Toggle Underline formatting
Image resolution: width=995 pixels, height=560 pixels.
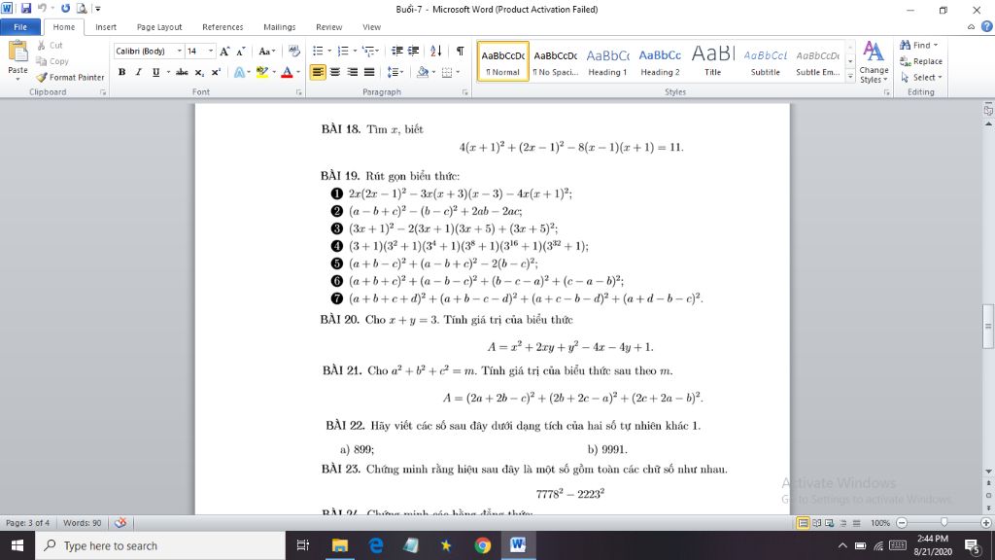155,72
